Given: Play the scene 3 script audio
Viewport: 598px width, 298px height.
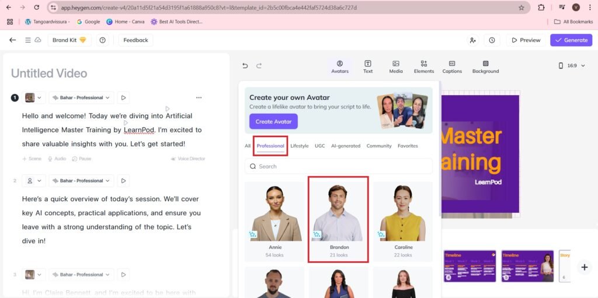Looking at the screenshot, I should [123, 274].
